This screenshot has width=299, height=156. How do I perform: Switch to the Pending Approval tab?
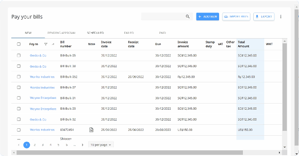[x=61, y=33]
